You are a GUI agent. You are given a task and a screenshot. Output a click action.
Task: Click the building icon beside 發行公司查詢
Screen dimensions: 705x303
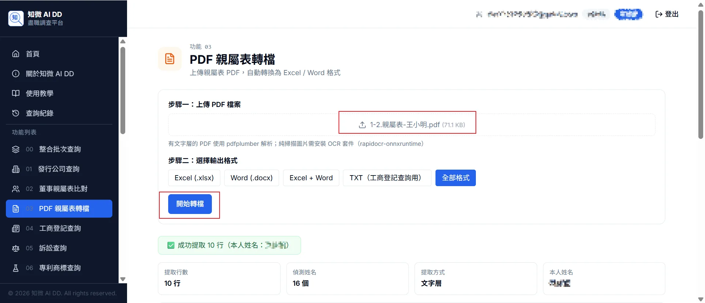[x=16, y=169]
